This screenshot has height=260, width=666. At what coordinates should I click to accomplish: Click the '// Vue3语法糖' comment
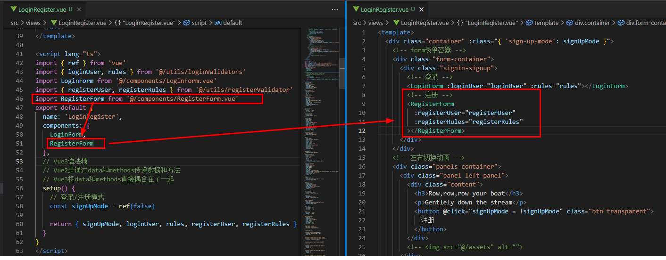[65, 161]
